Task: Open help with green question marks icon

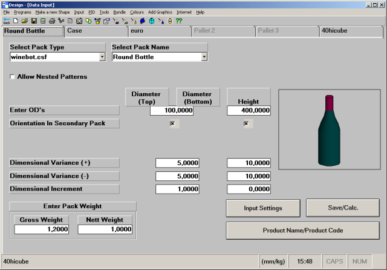Action: tap(179, 21)
